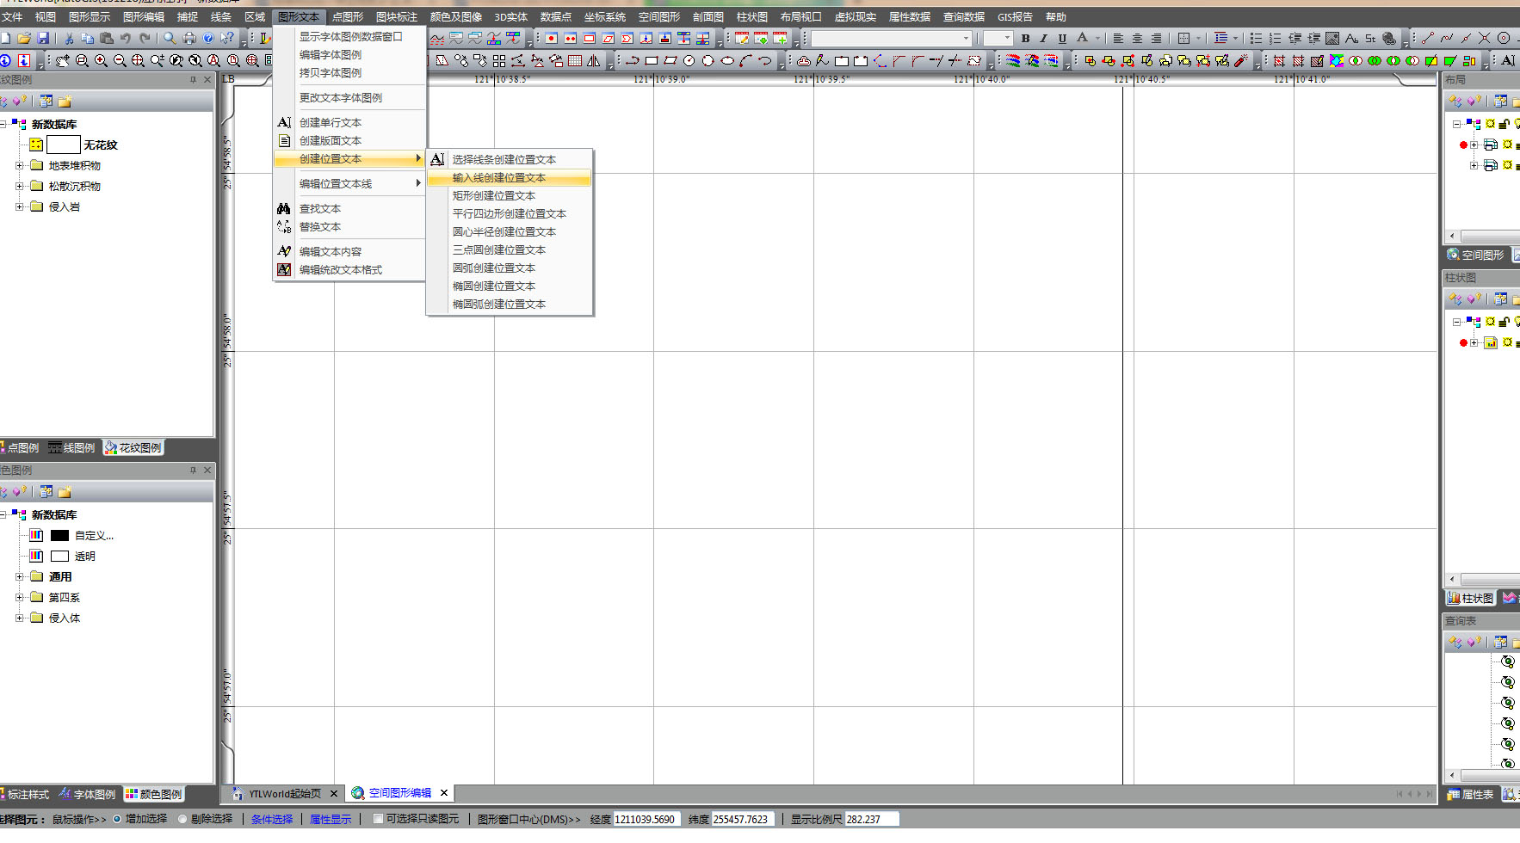Toggle lock icon of the 布局 root node
This screenshot has width=1520, height=843.
click(1505, 124)
